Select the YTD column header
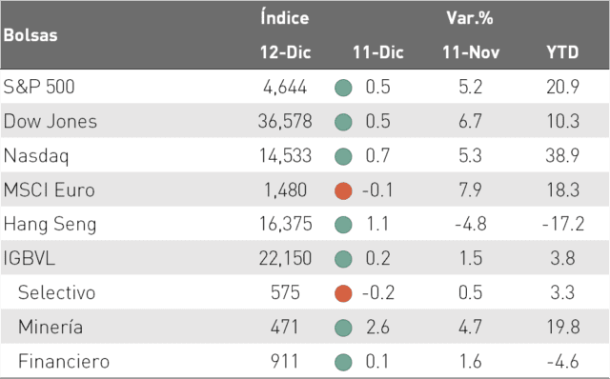This screenshot has width=610, height=379. click(562, 52)
